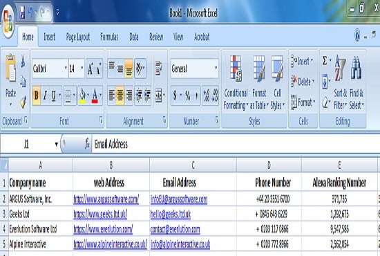Open Find & Select menu

click(x=357, y=82)
